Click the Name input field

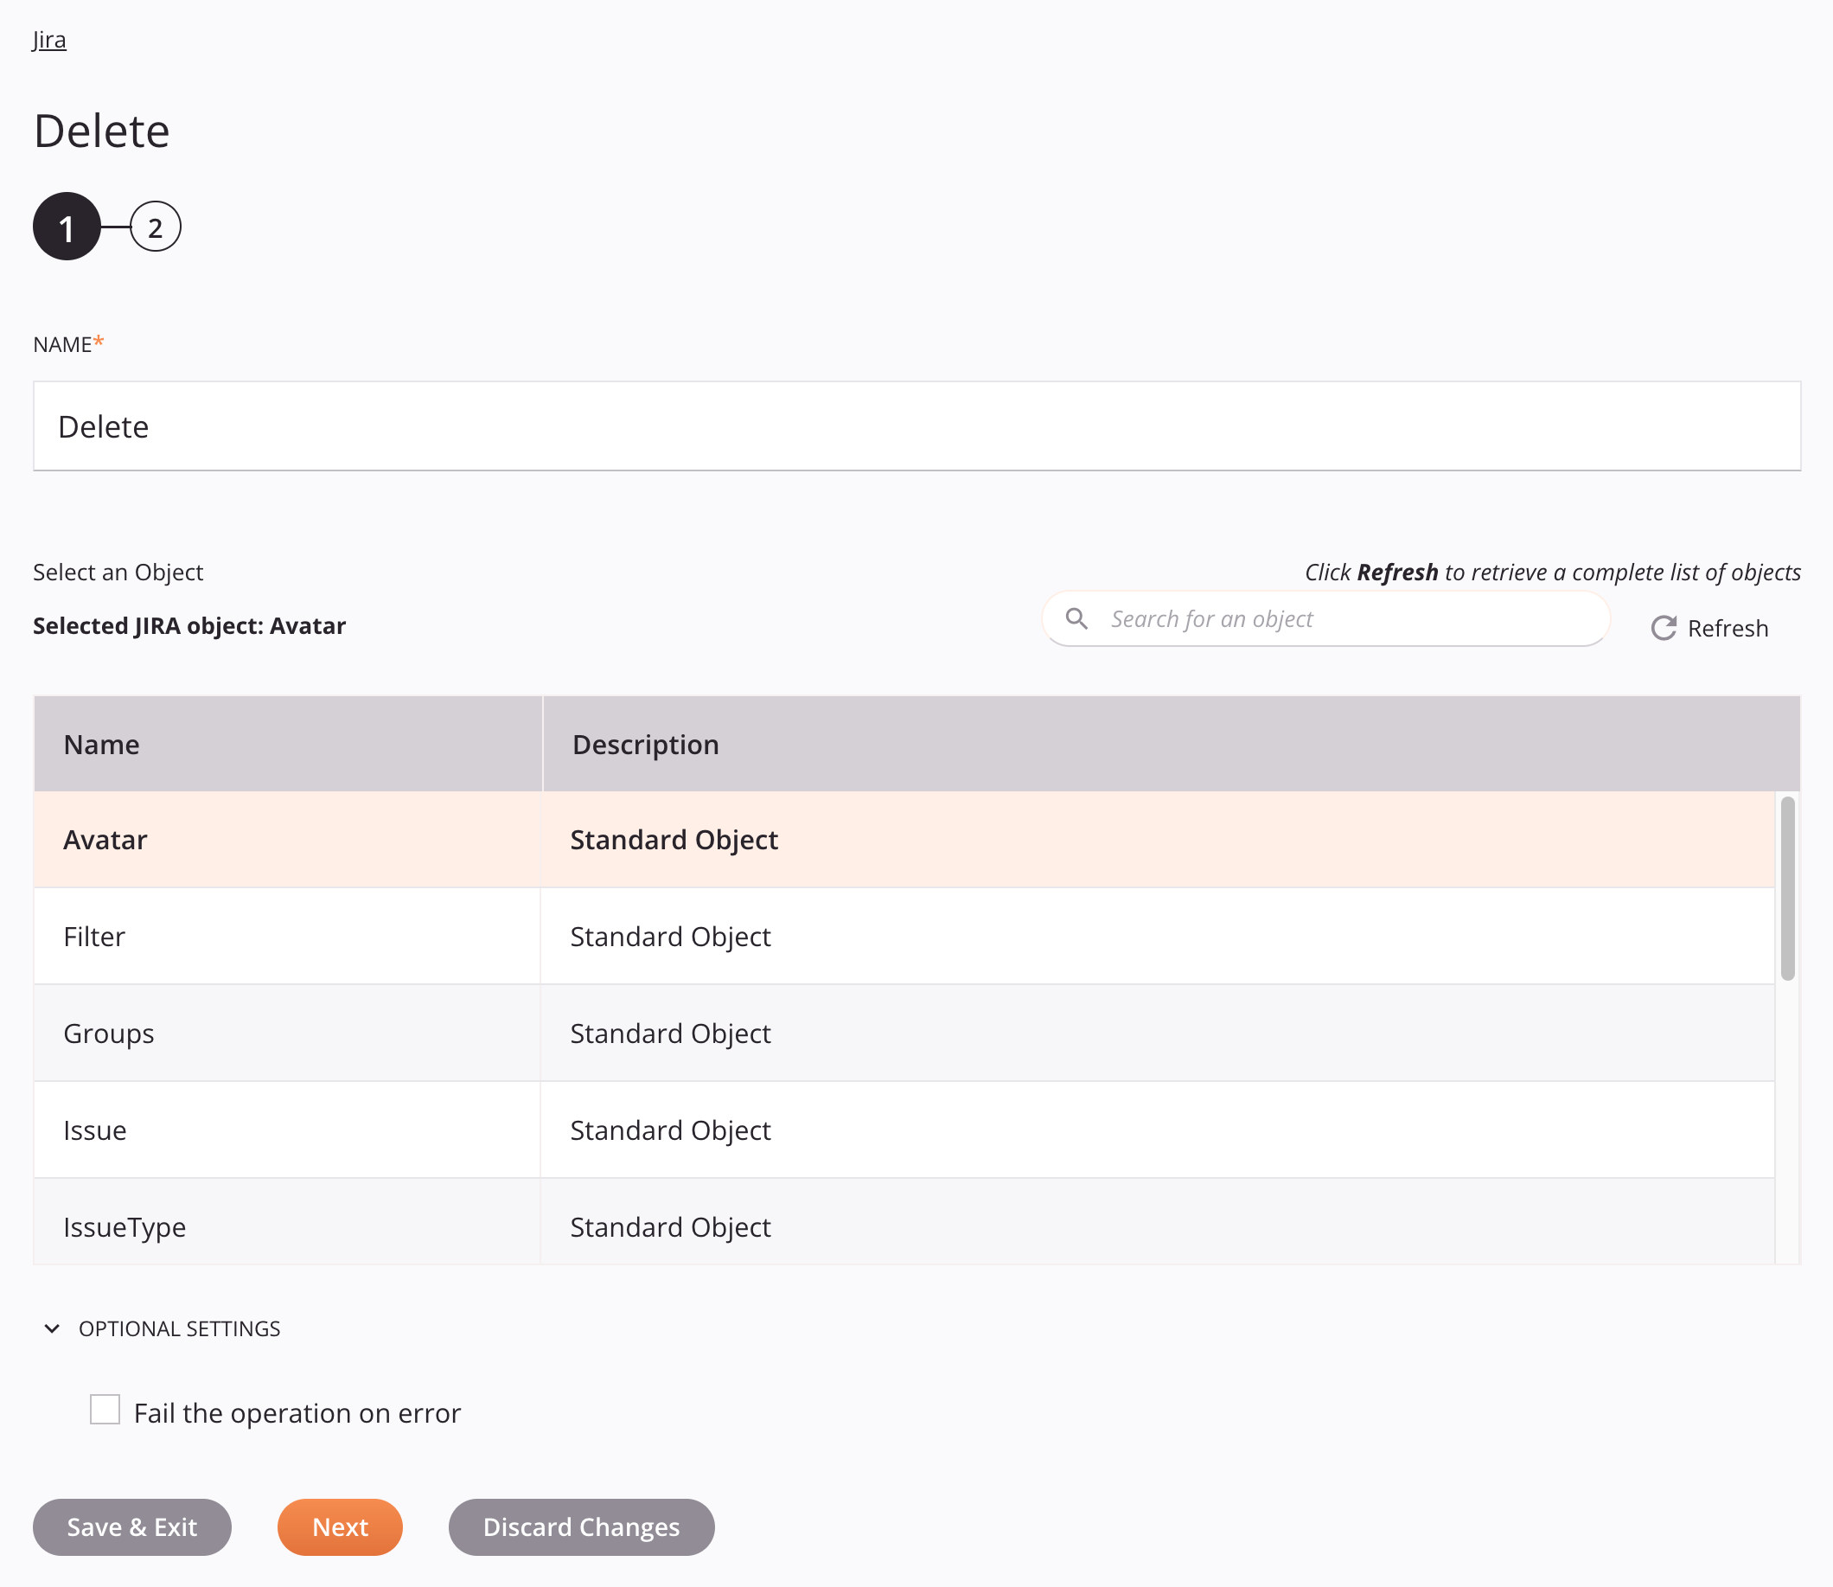(916, 426)
